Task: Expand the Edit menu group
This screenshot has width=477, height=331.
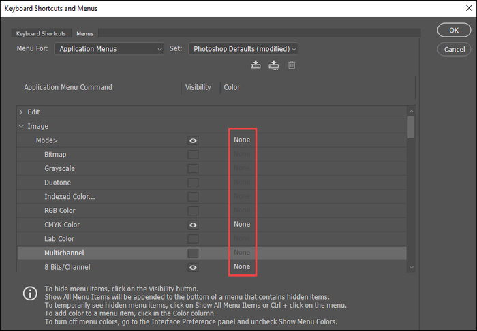Action: point(21,112)
